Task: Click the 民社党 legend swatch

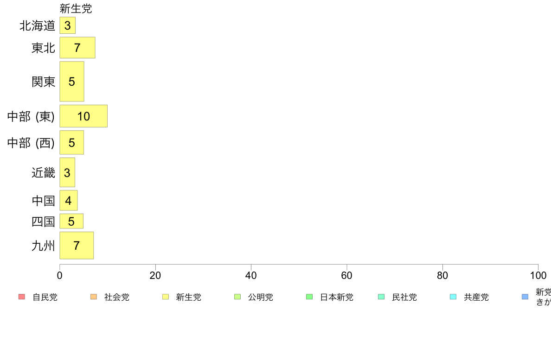Action: click(381, 297)
